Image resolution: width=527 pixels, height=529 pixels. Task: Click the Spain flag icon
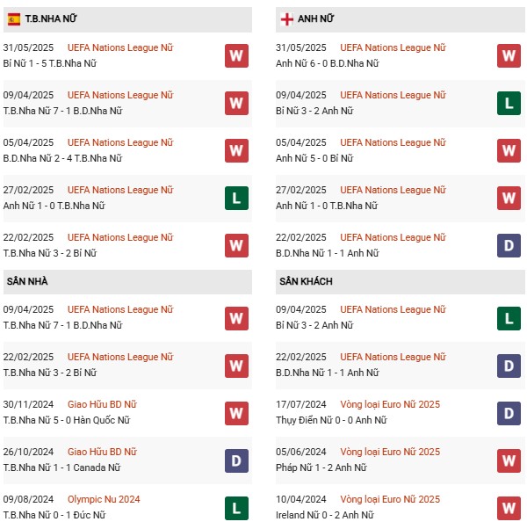tap(13, 19)
